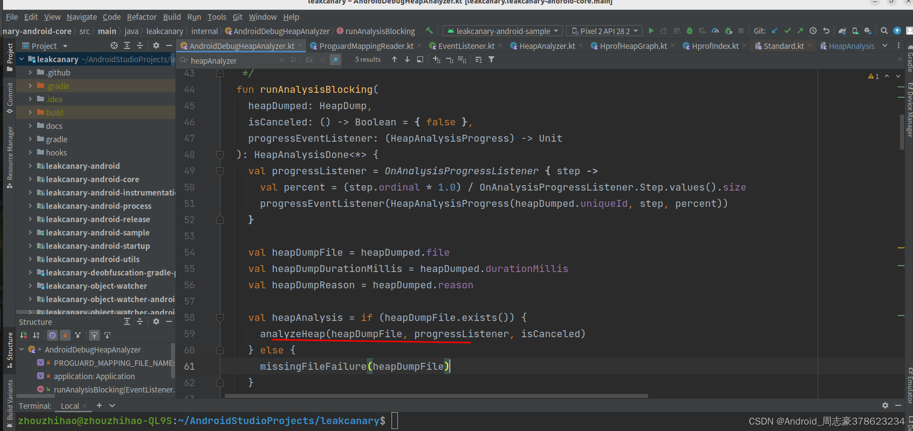Click the Make Project hammer icon
913x431 pixels.
pyautogui.click(x=429, y=31)
